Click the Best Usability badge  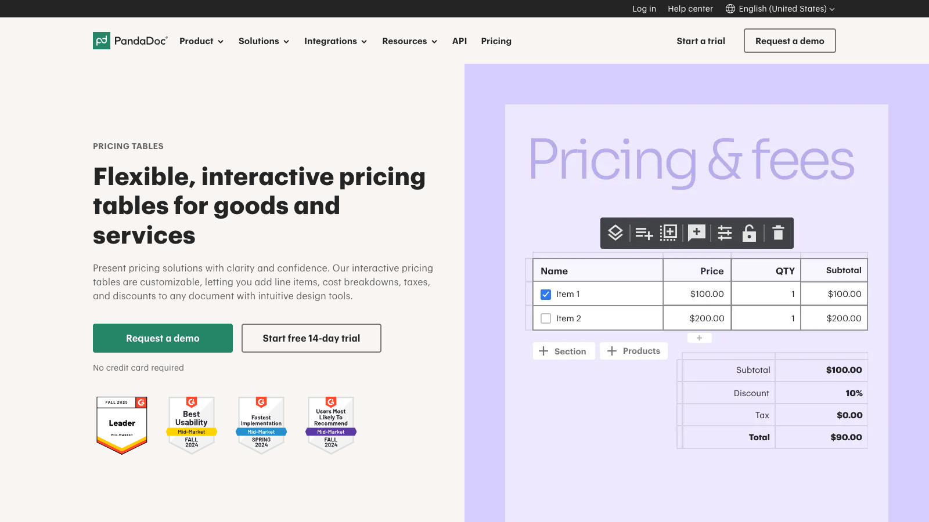[192, 425]
